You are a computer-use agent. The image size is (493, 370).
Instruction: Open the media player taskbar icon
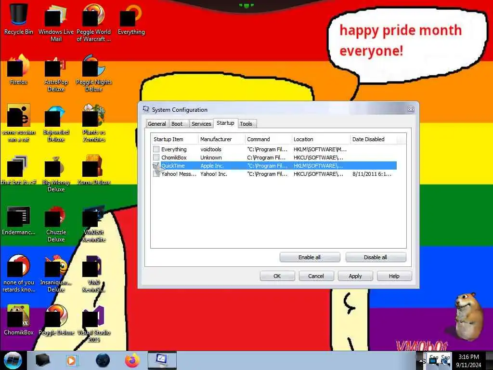72,360
